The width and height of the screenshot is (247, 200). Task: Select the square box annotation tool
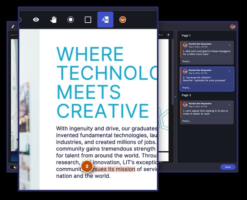point(88,20)
